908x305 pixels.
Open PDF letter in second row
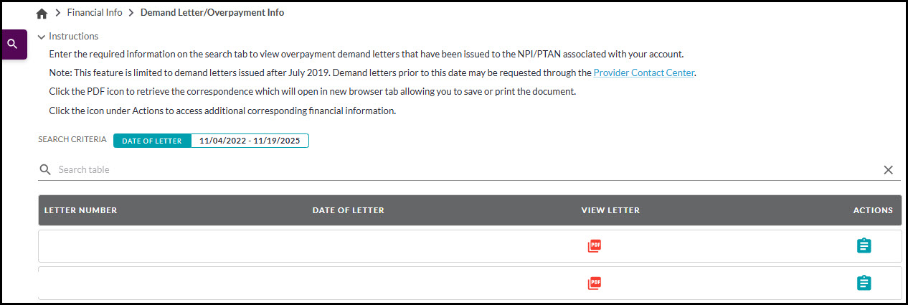click(594, 283)
